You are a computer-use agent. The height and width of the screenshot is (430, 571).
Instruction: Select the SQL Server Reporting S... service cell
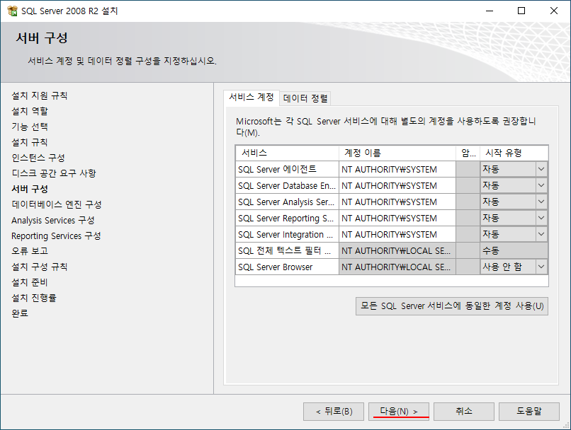(288, 218)
